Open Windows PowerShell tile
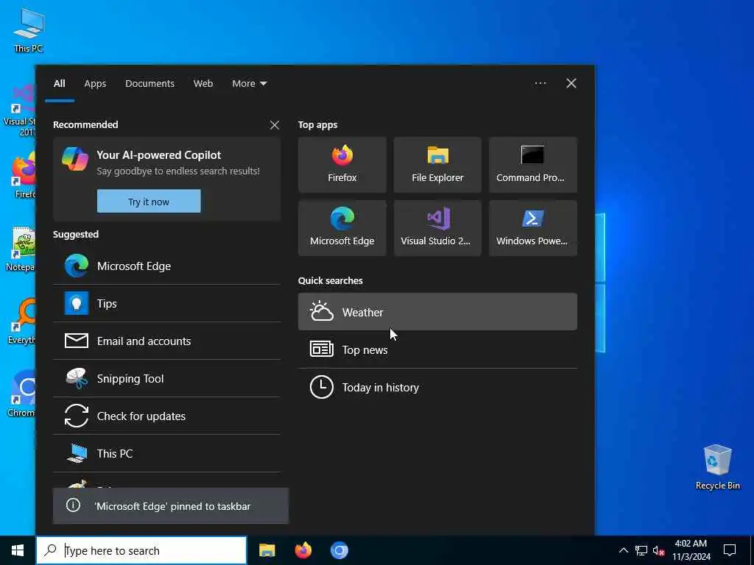Viewport: 754px width, 565px height. tap(533, 228)
